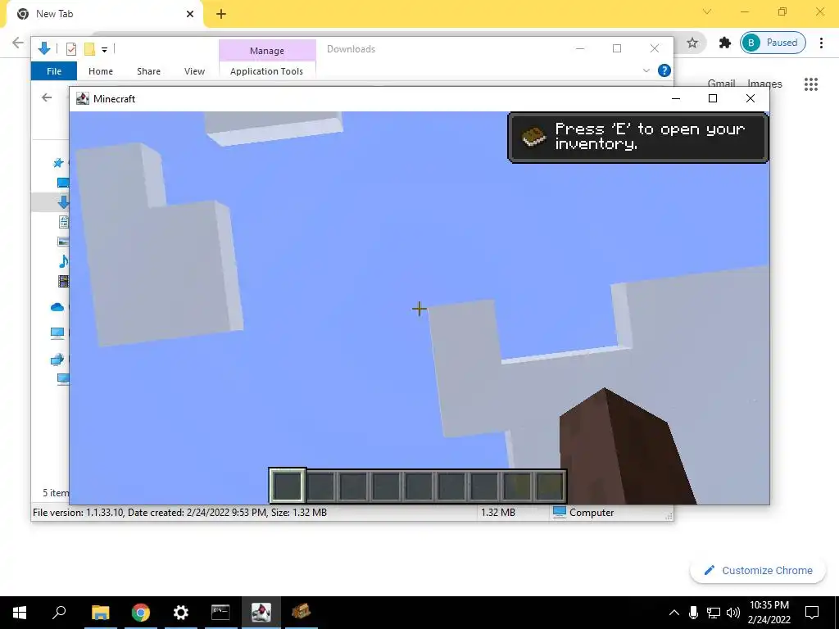Open a new Chrome tab with plus button

221,14
